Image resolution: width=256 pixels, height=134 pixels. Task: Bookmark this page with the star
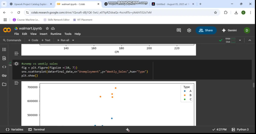[216, 12]
